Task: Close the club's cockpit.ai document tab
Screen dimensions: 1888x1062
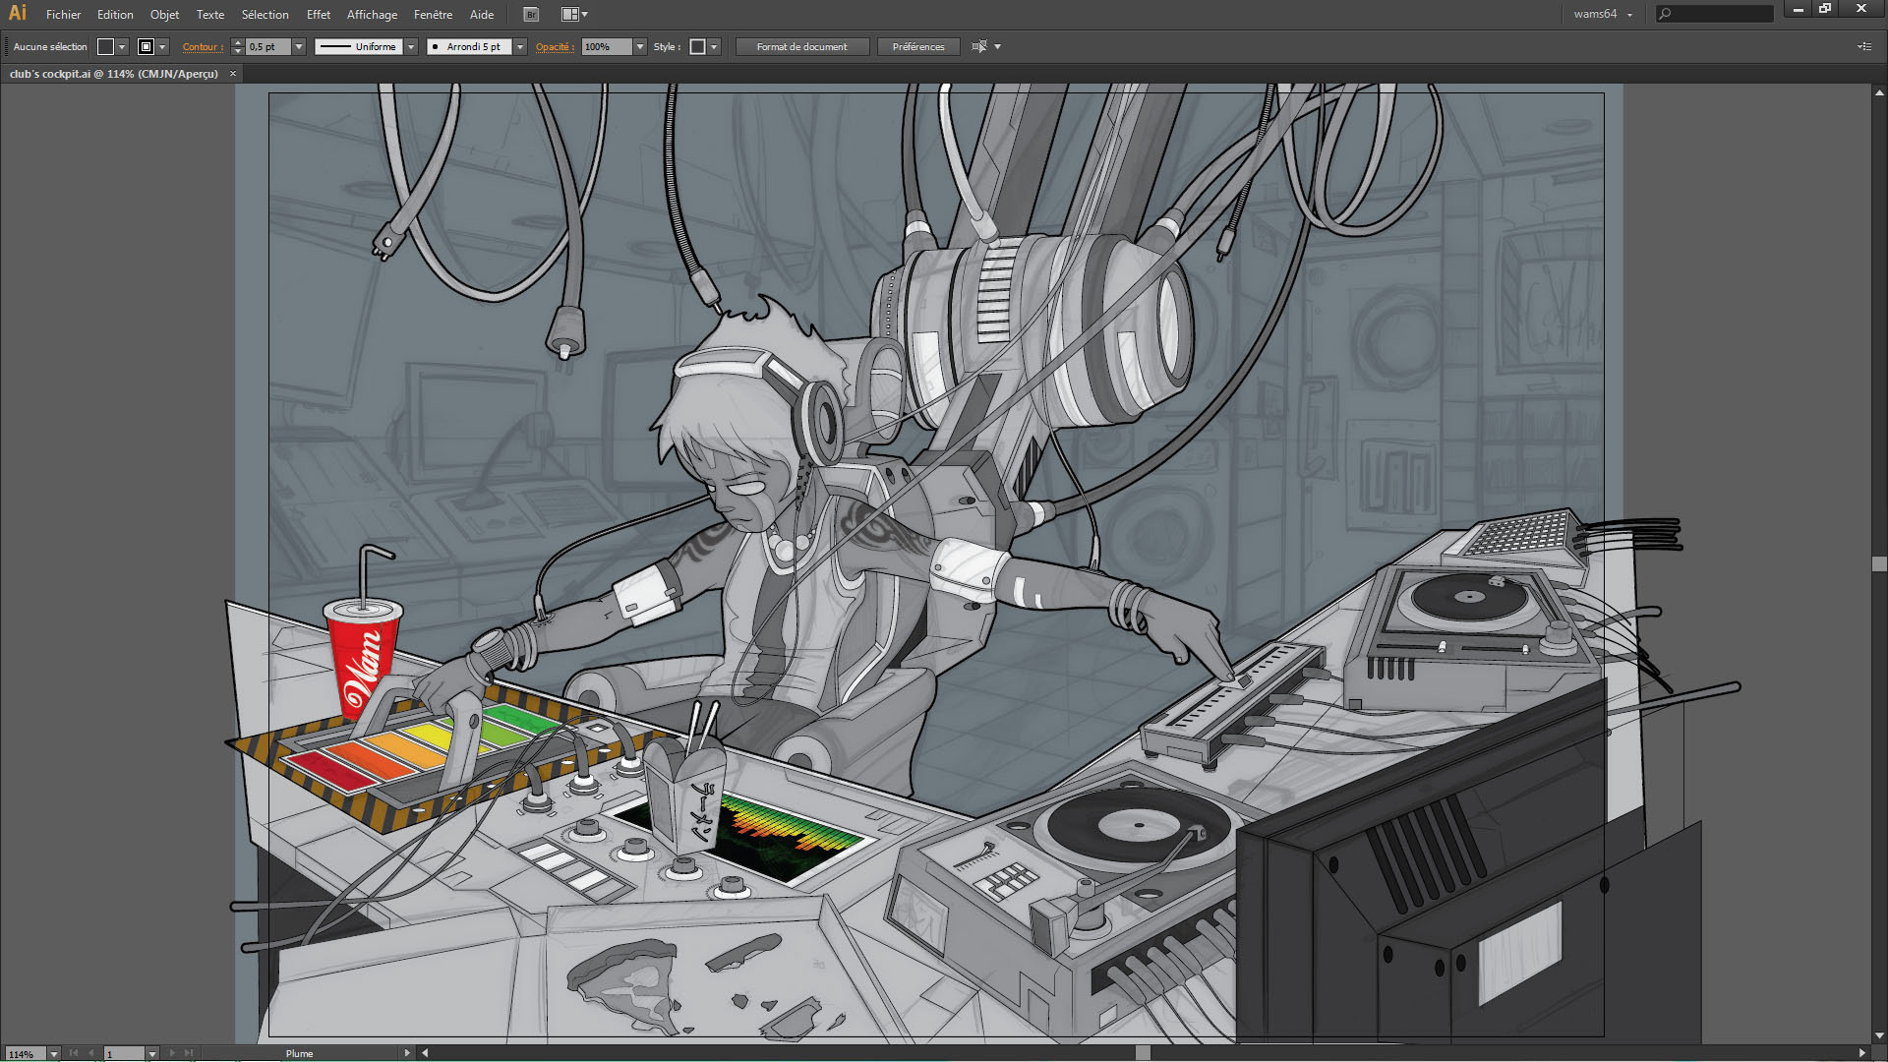Action: tap(233, 74)
